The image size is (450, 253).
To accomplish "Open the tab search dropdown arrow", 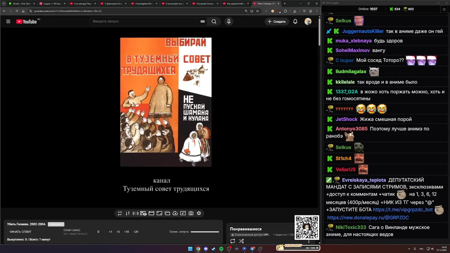I will tap(4, 4).
